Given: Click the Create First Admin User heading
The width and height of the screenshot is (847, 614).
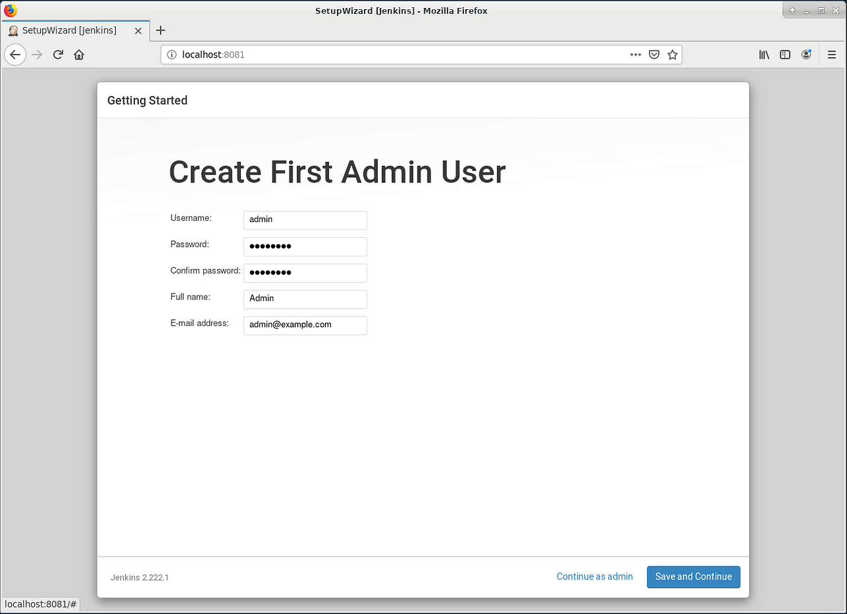Looking at the screenshot, I should [x=337, y=172].
